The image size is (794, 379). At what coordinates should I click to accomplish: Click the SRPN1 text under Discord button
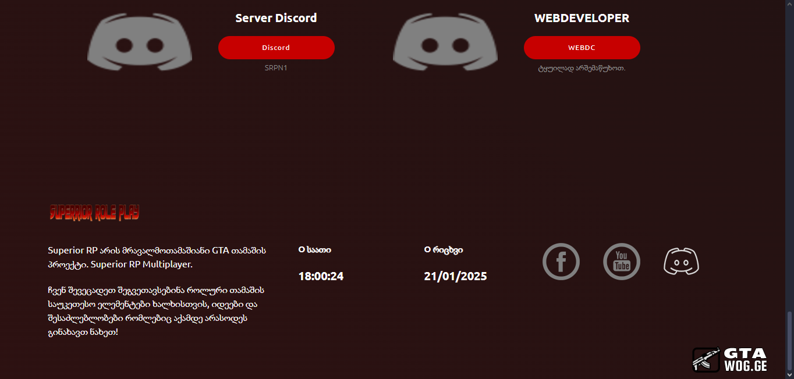click(x=276, y=68)
